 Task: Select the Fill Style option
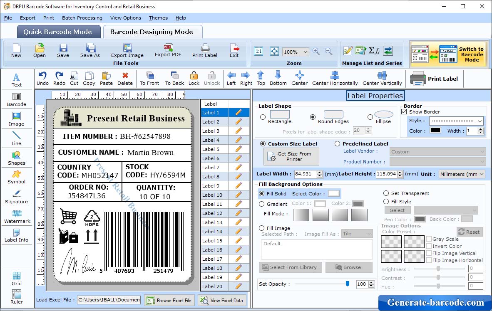point(386,202)
